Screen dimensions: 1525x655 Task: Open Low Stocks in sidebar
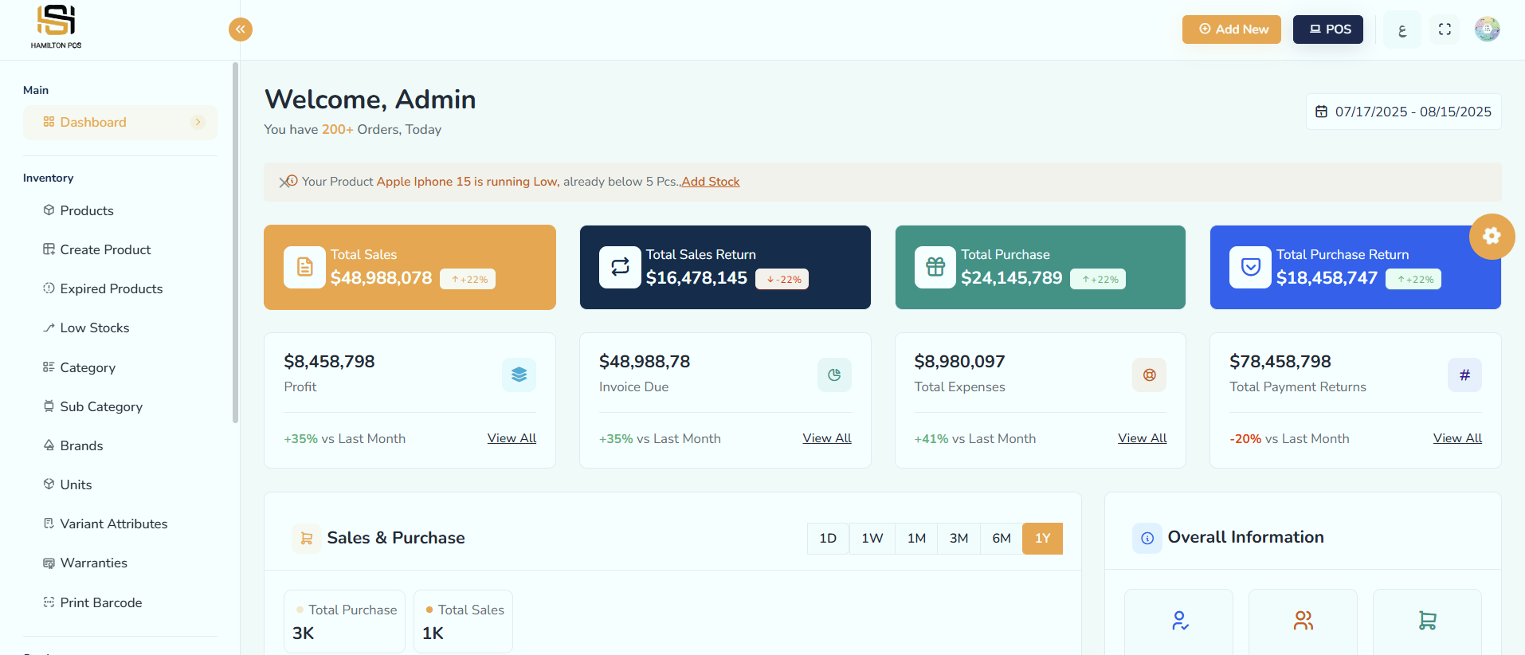(94, 328)
